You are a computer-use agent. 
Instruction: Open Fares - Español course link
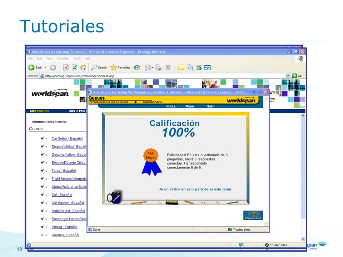coord(64,171)
